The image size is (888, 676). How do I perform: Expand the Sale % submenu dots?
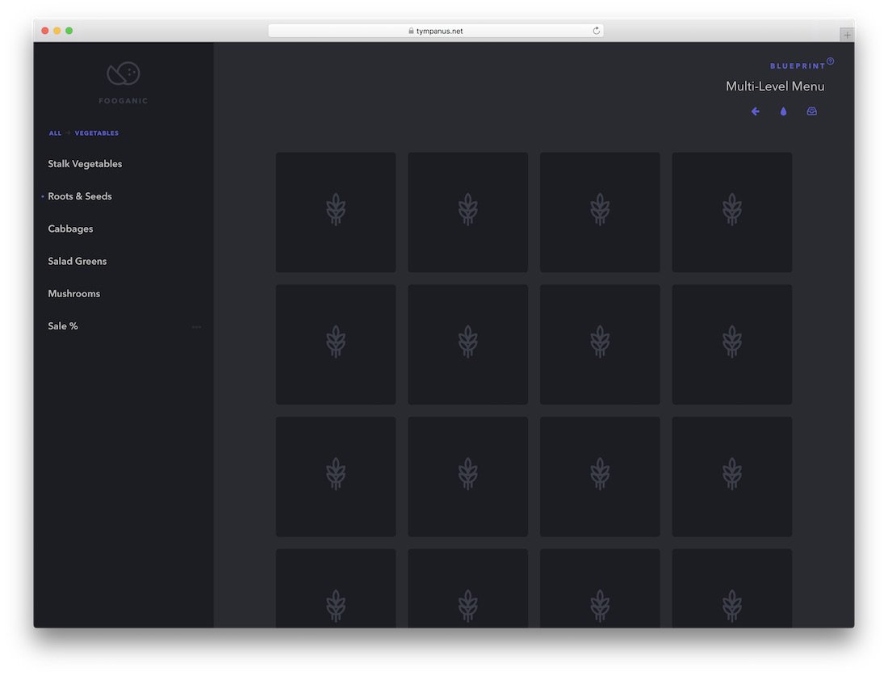tap(196, 326)
